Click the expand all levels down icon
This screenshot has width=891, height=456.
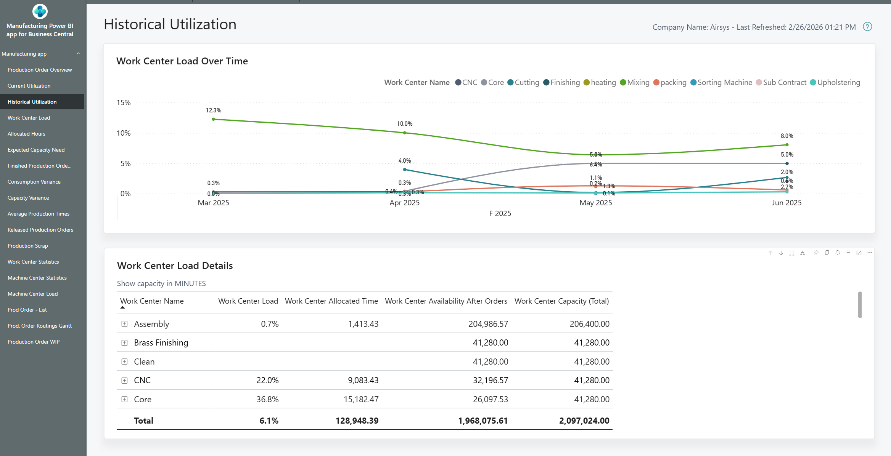[x=791, y=253]
